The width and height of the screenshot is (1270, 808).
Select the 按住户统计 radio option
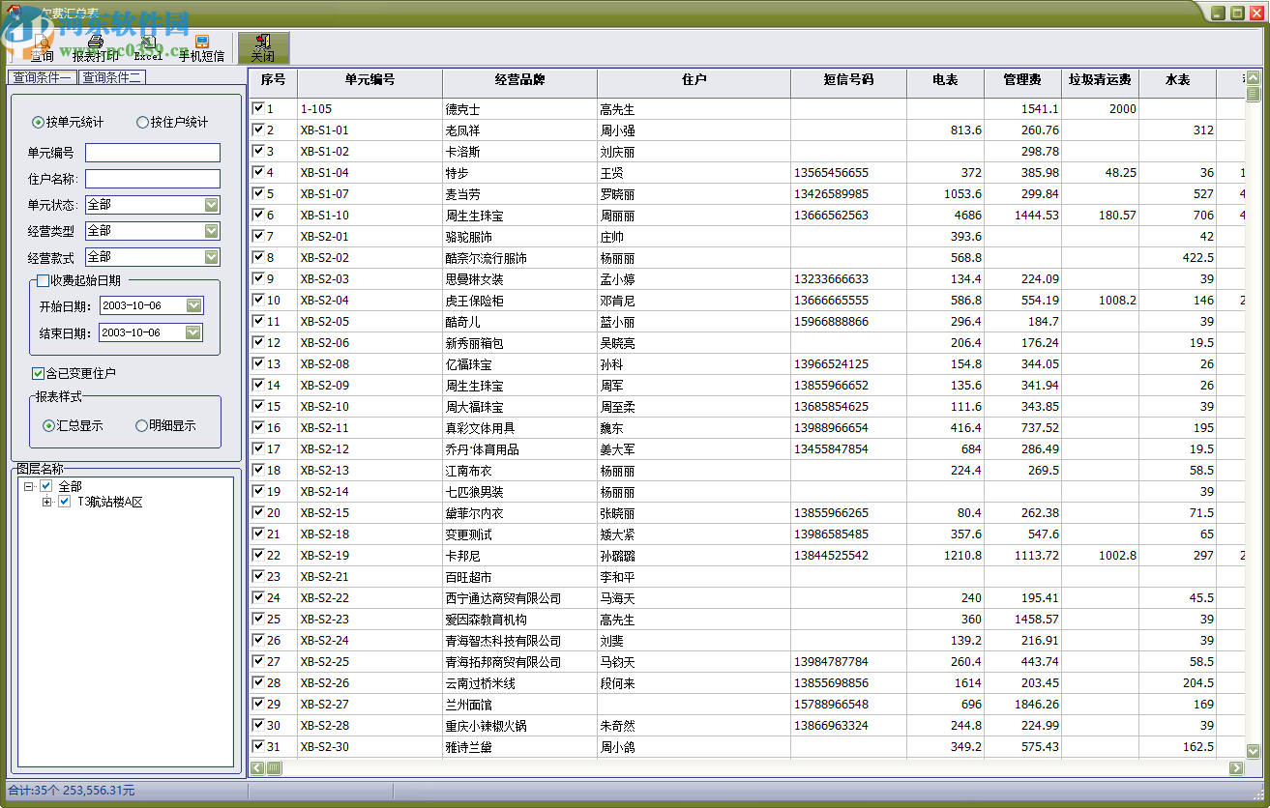[x=172, y=123]
